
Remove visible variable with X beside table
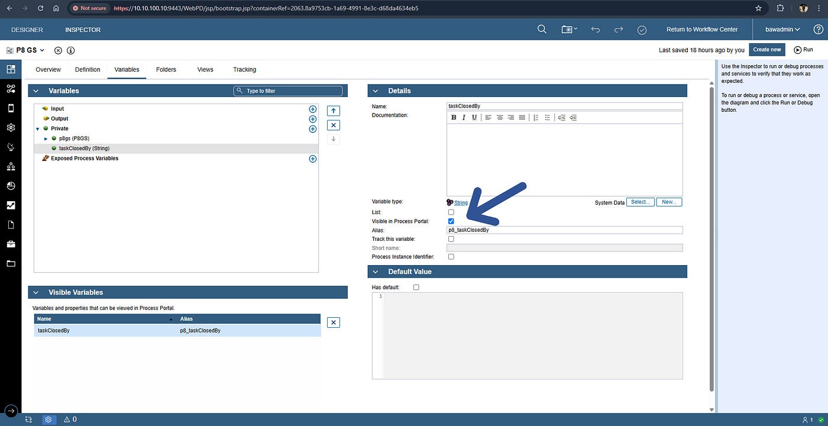point(334,322)
